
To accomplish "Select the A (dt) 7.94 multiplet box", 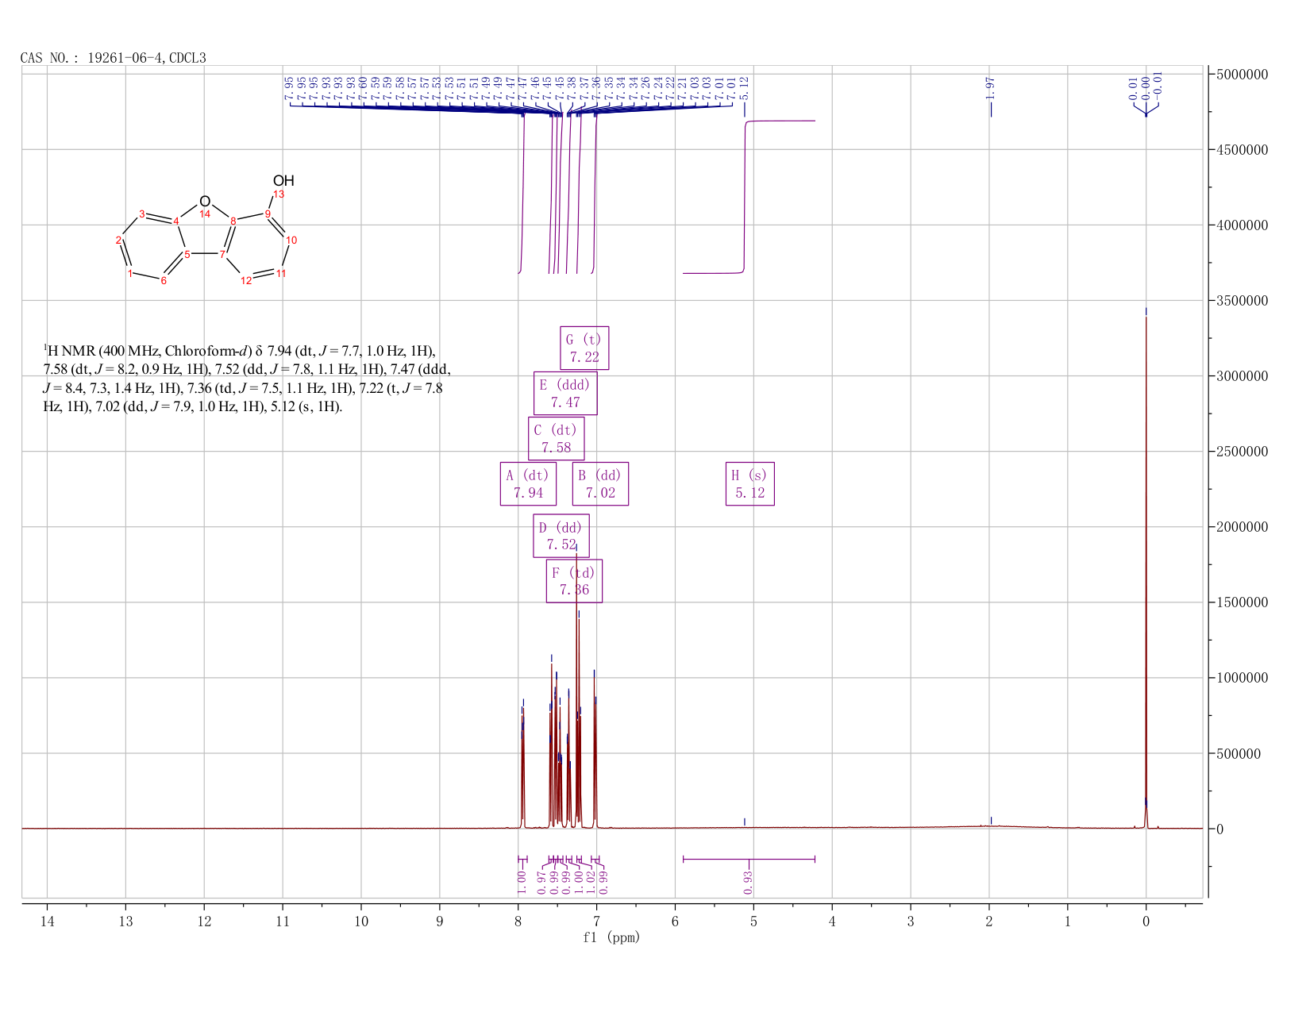I will [528, 483].
